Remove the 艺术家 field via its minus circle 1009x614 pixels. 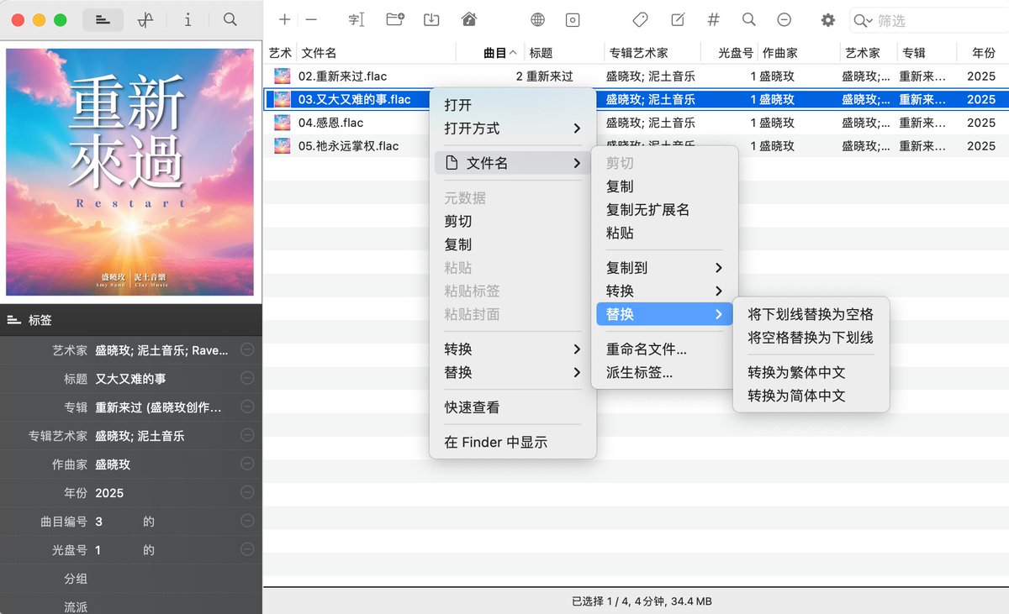click(247, 349)
